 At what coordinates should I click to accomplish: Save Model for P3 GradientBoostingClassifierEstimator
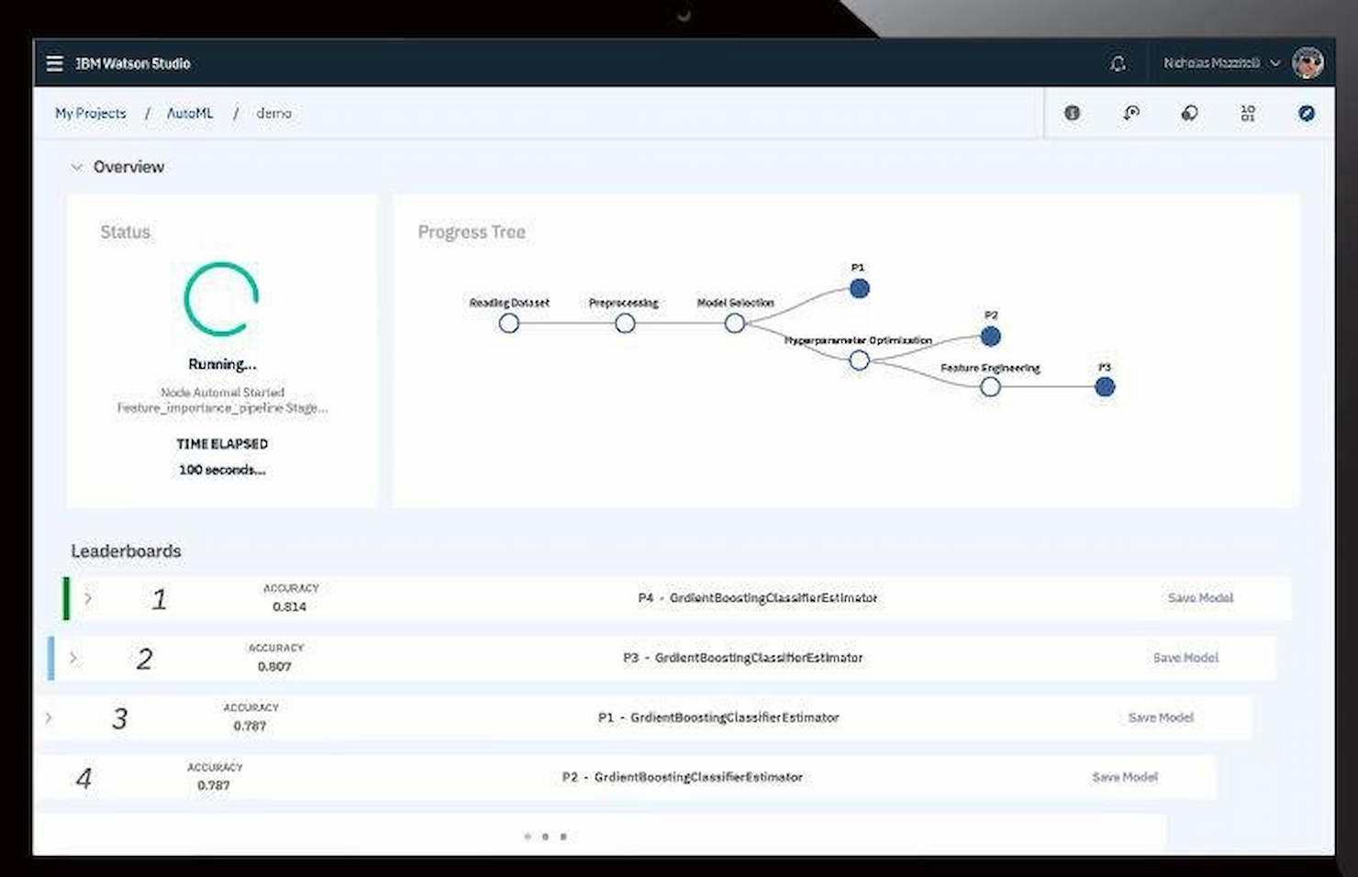(1185, 658)
